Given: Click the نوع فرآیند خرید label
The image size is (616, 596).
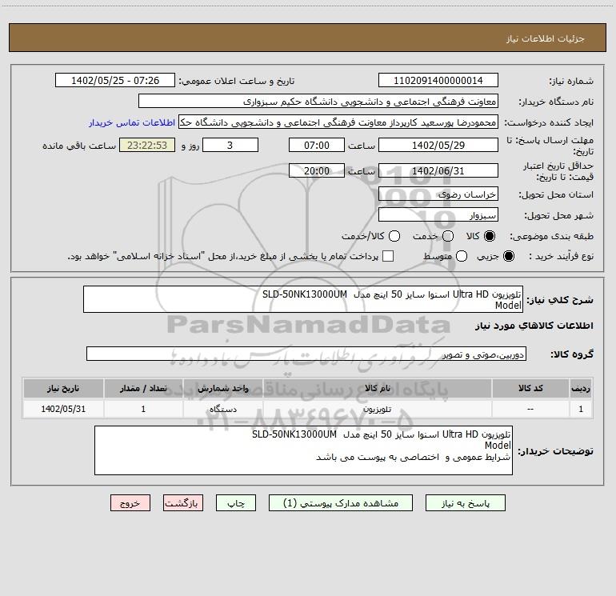Looking at the screenshot, I should 561,256.
